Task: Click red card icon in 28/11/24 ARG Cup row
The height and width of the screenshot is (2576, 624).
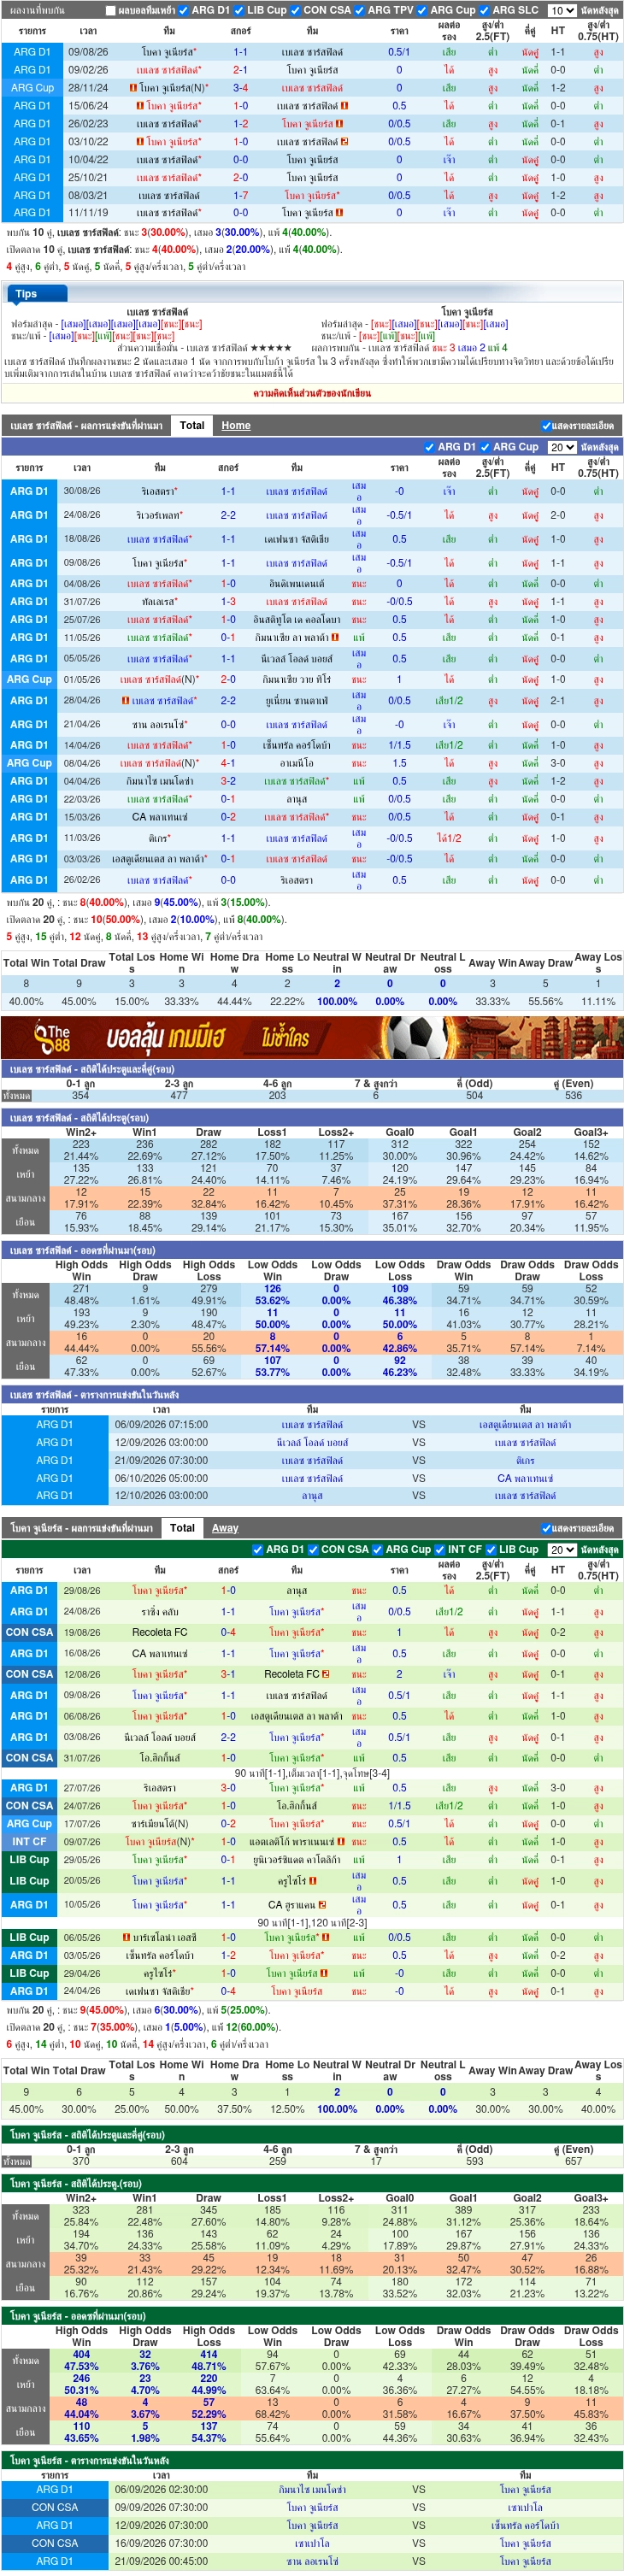Action: [x=133, y=88]
